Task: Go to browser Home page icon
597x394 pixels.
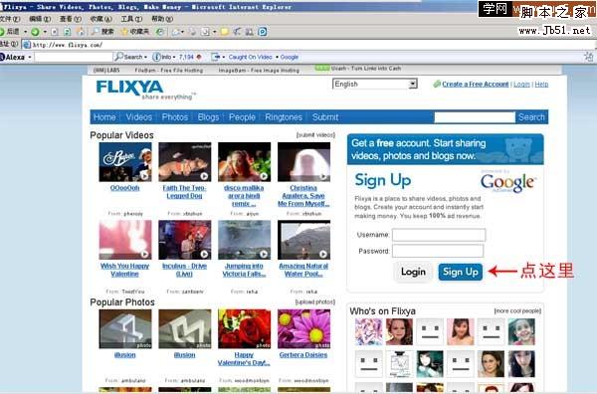Action: coord(80,32)
